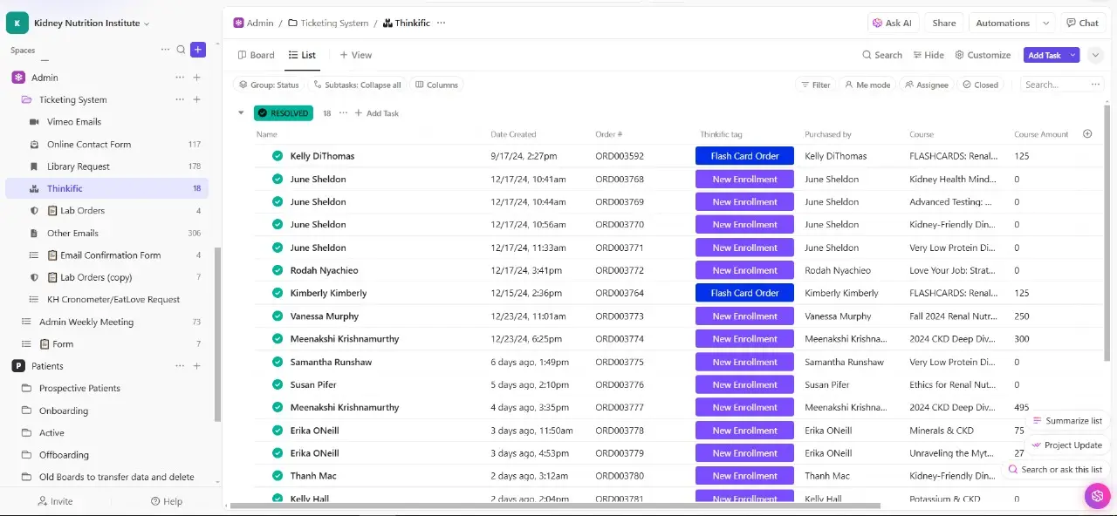Click Summarize list AI suggestion
This screenshot has height=516, width=1117.
click(x=1067, y=420)
